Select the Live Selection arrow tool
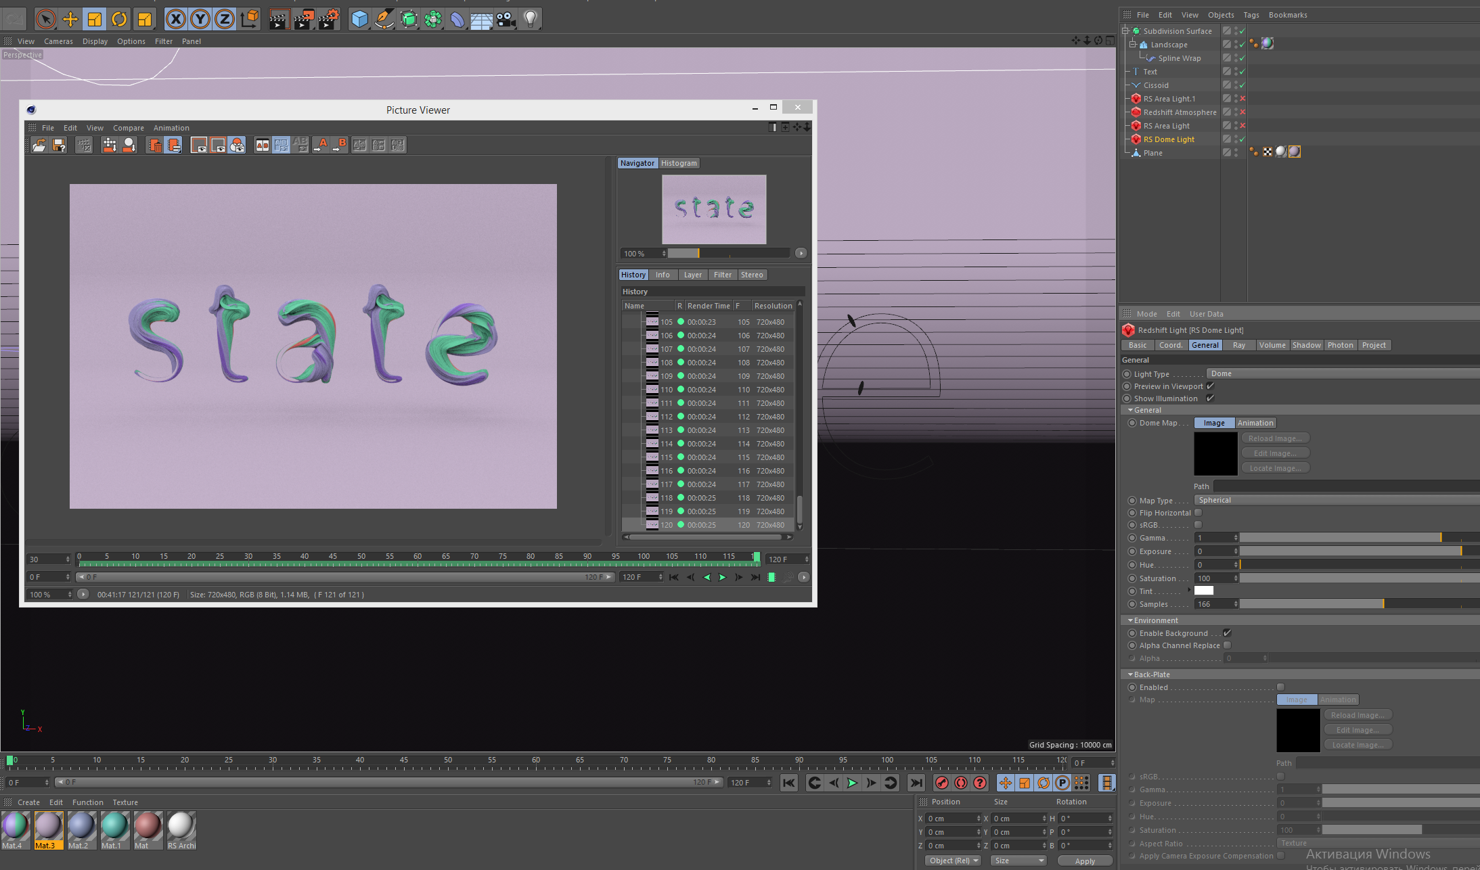Screen dimensions: 1480x870 point(45,19)
